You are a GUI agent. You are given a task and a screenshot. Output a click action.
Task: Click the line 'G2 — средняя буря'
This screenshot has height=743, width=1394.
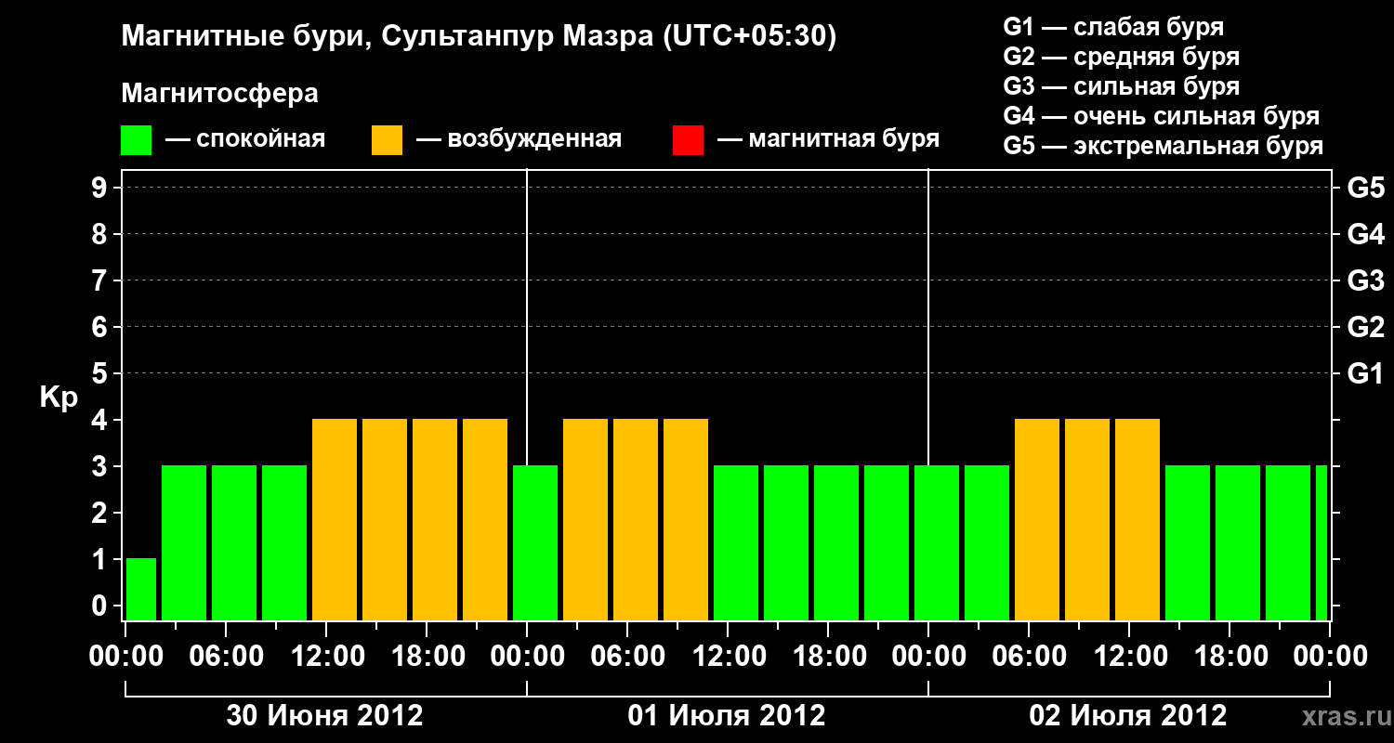point(1121,57)
